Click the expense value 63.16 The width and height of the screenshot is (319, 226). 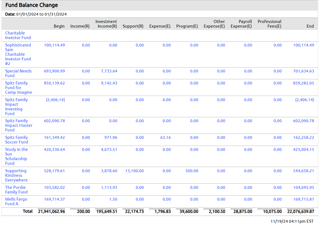(166, 137)
